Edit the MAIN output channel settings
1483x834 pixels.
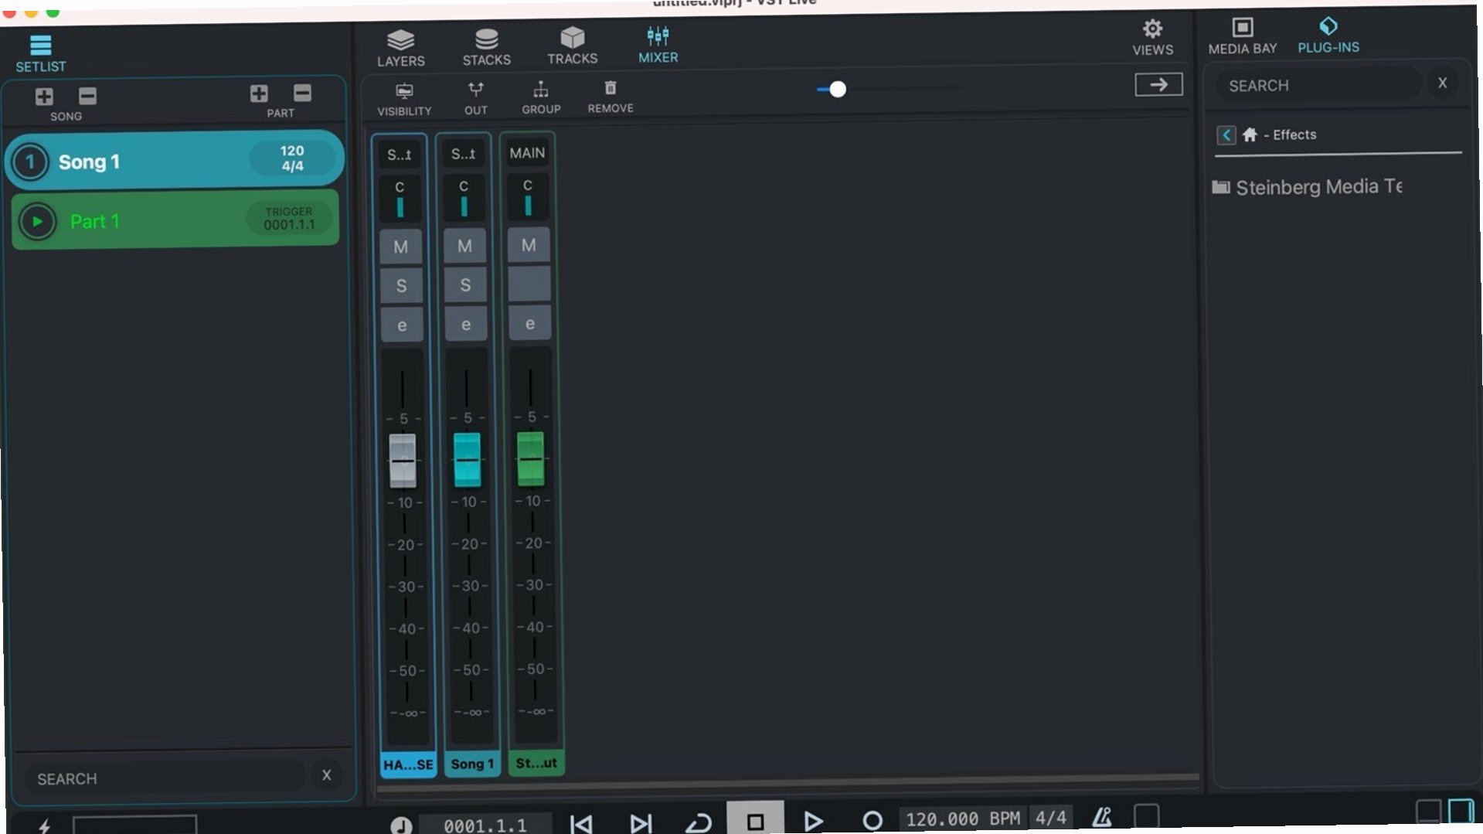pos(530,324)
